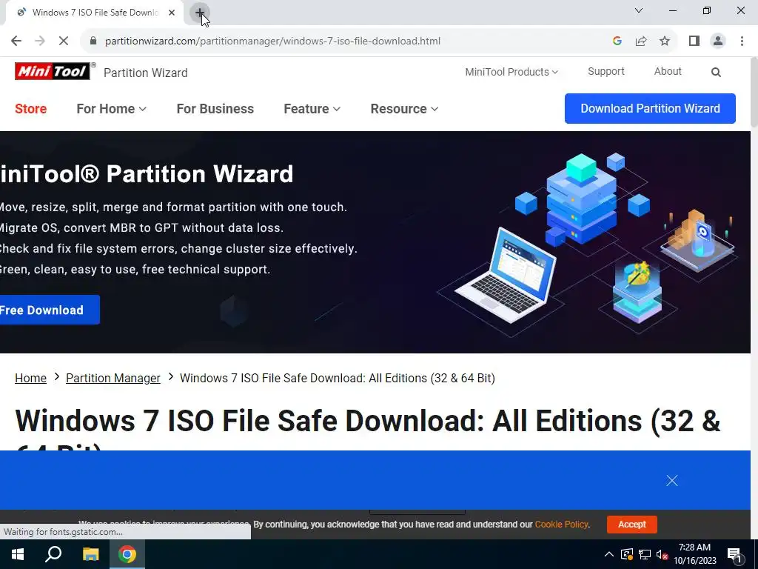Open the Cookie Policy link

[x=562, y=525]
